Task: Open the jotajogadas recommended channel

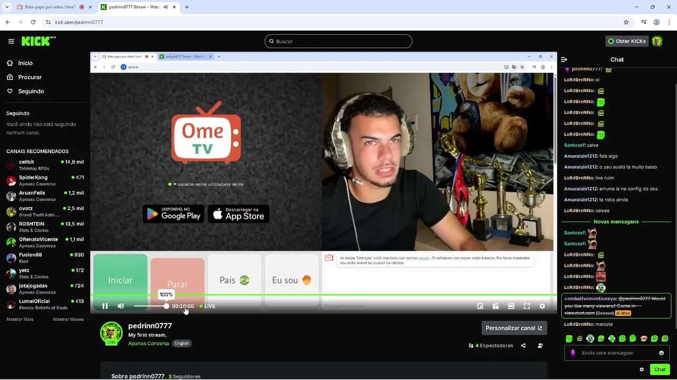Action: (x=45, y=289)
